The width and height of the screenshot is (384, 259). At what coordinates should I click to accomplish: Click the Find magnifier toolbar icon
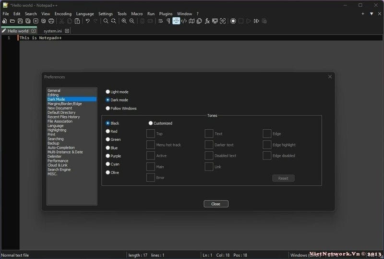point(106,21)
